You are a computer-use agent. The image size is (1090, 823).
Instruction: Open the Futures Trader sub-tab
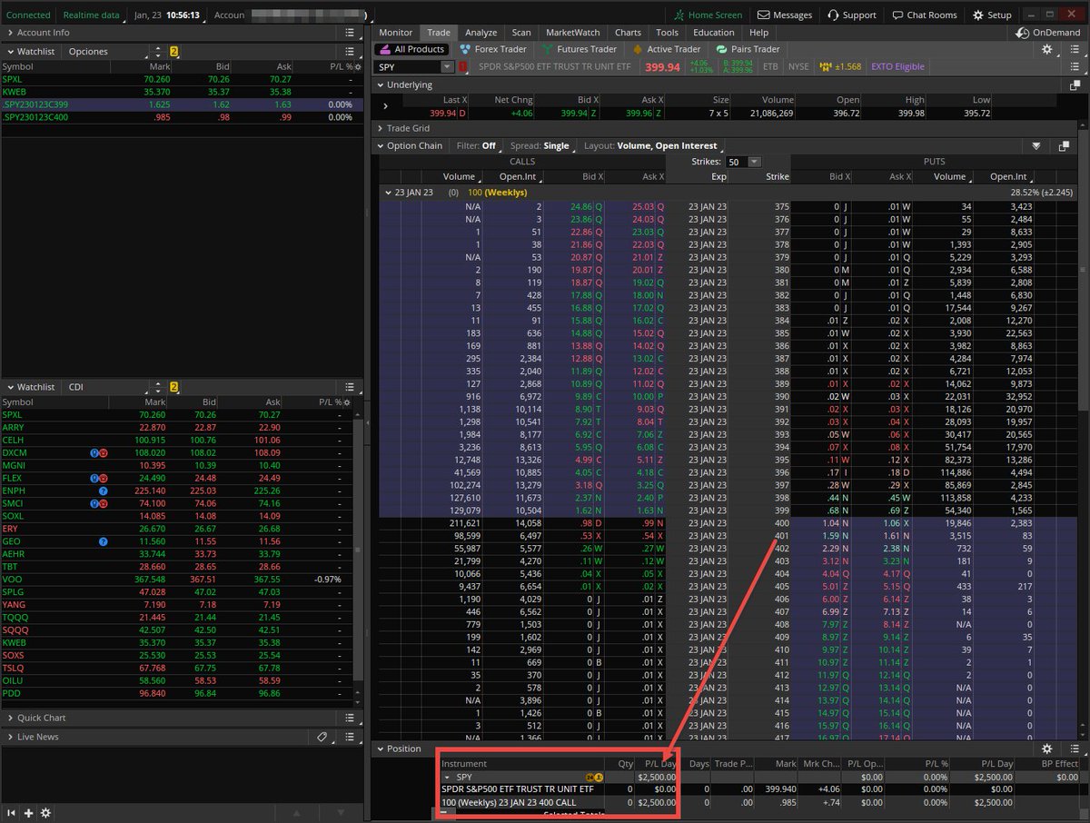(x=580, y=49)
